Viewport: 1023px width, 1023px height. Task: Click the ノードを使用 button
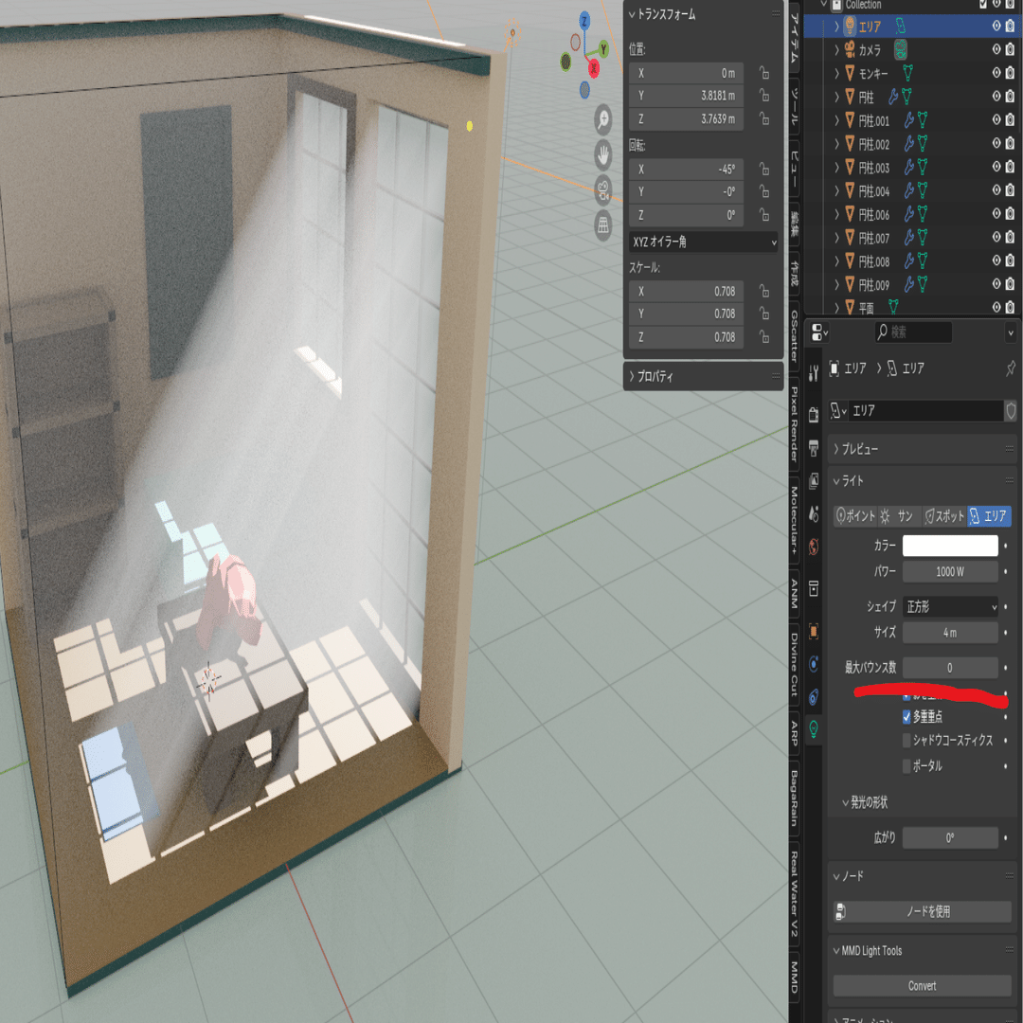923,911
